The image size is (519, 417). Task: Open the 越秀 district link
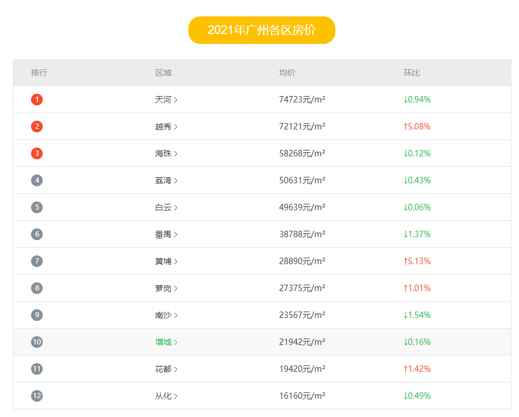click(x=166, y=127)
